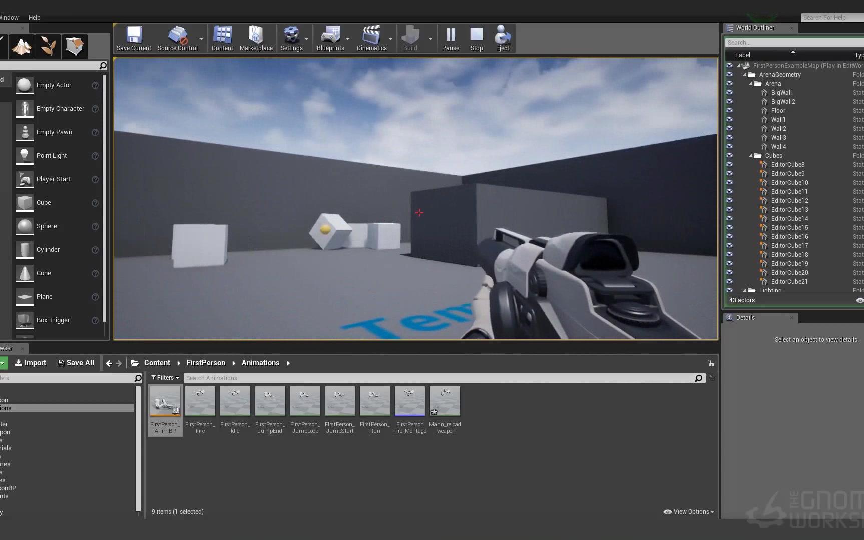The width and height of the screenshot is (864, 540).
Task: Open the Help menu
Action: click(x=34, y=17)
